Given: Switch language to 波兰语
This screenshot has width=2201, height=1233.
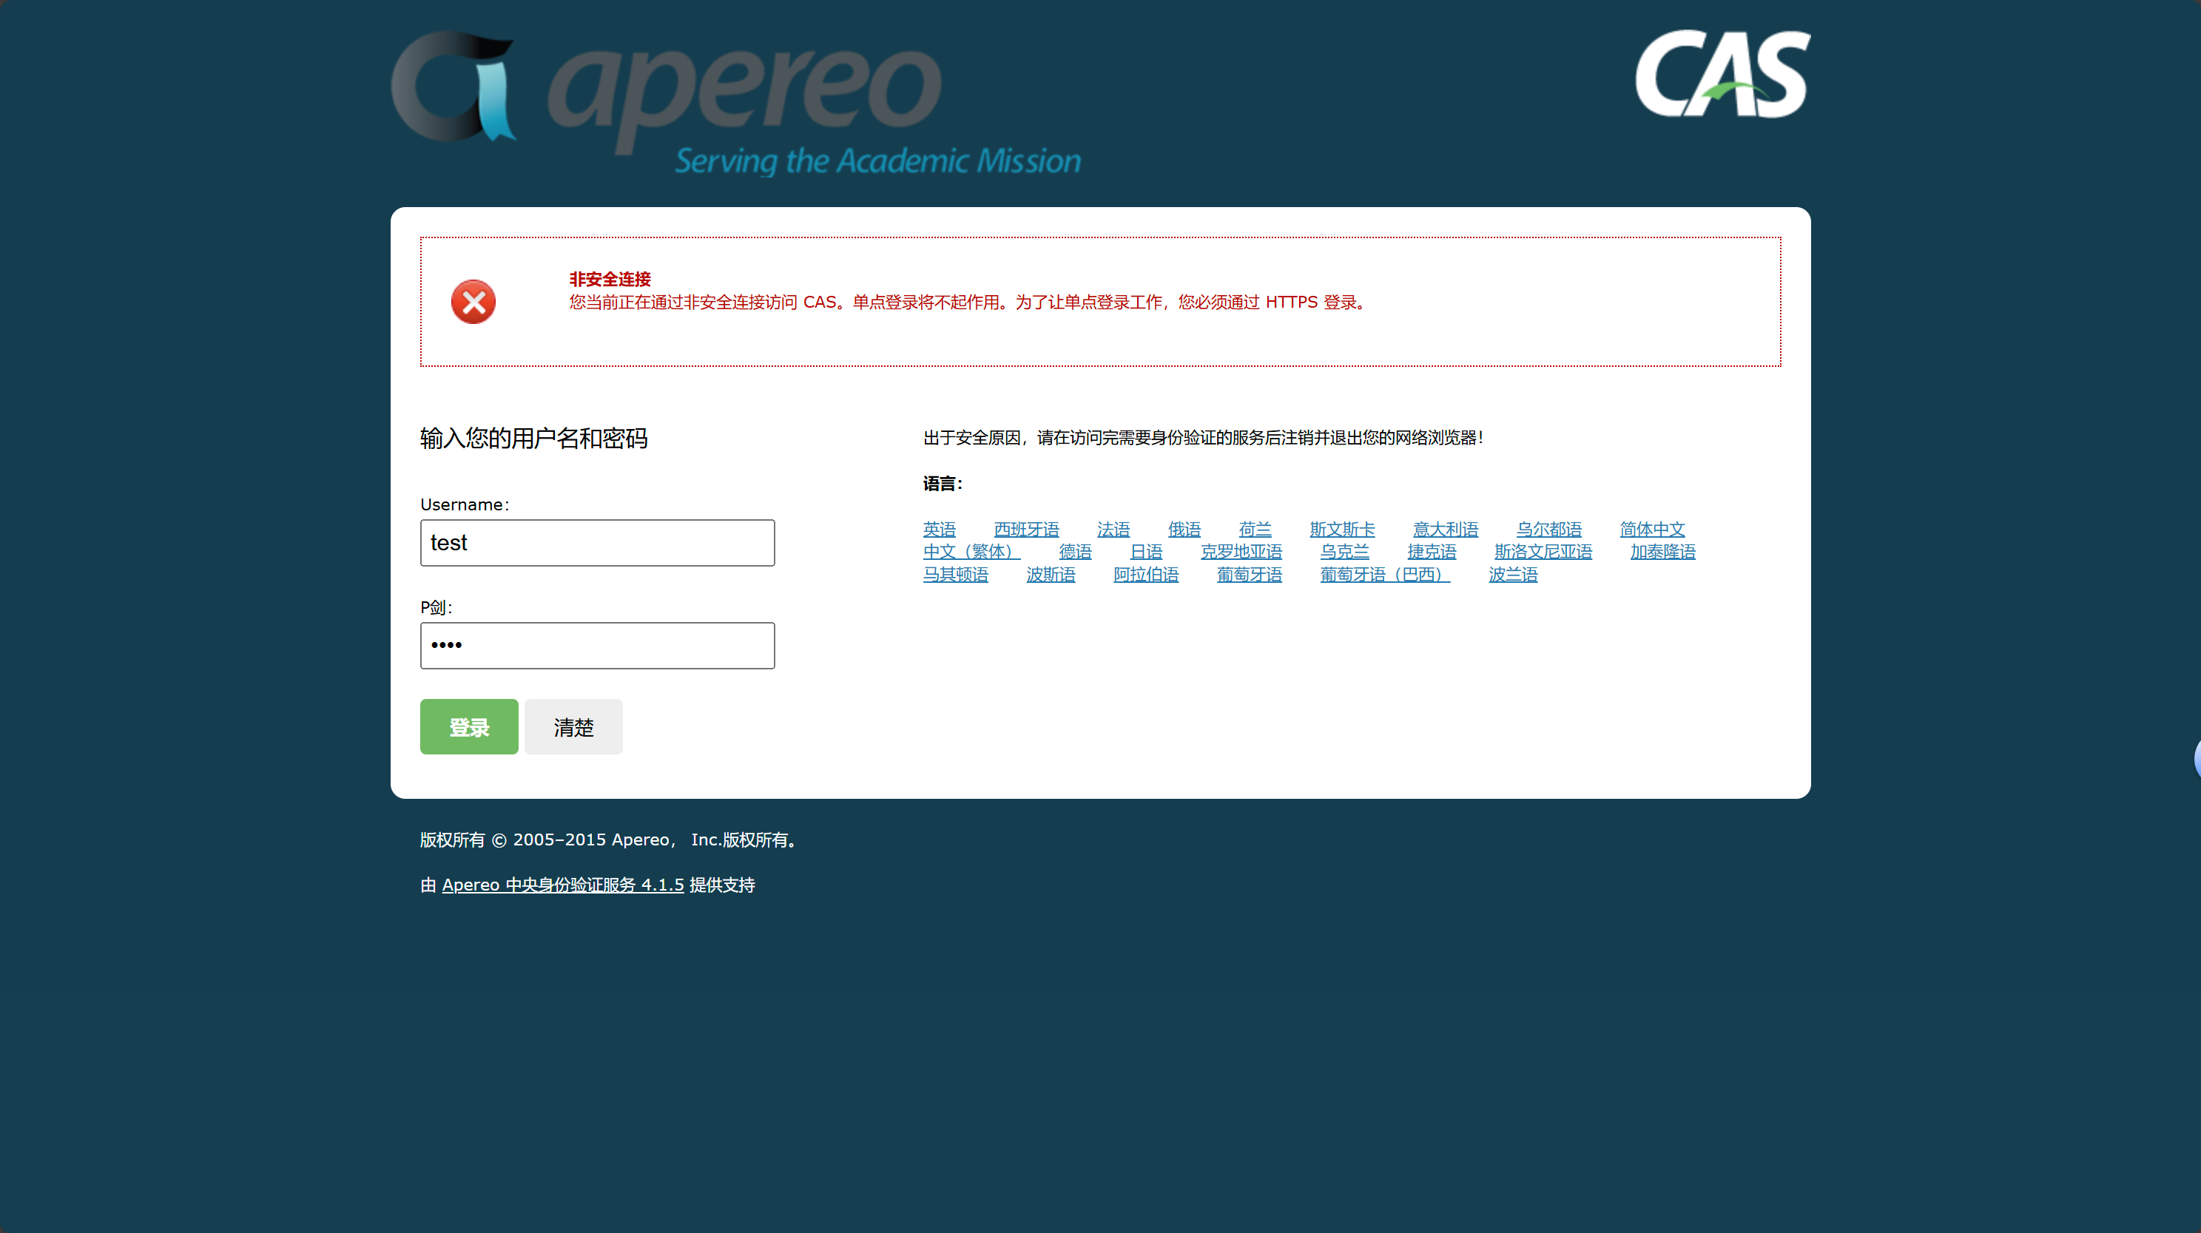Looking at the screenshot, I should coord(1512,574).
